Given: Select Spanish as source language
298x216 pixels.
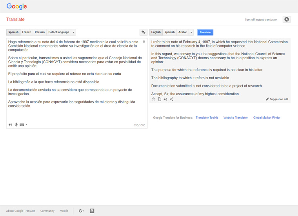Looking at the screenshot, I should [13, 32].
